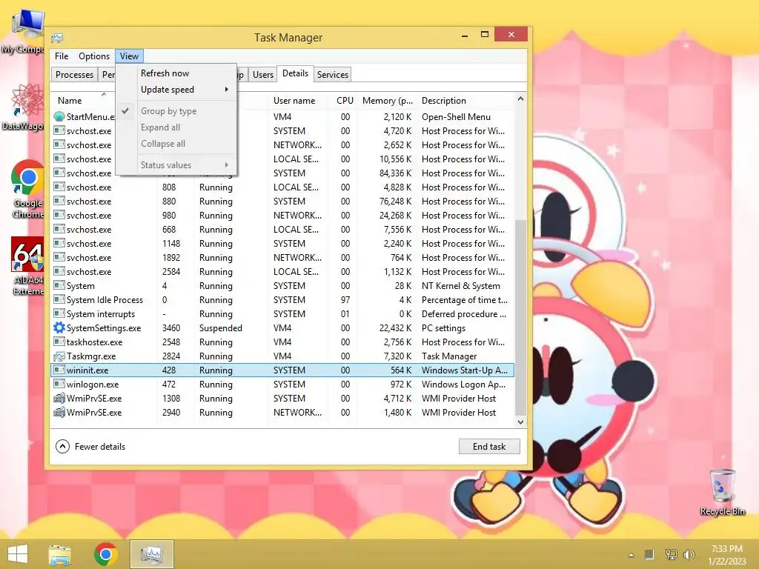Close the open View menu
This screenshot has width=759, height=569.
(x=129, y=56)
